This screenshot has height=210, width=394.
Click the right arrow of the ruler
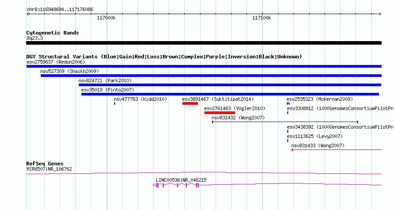[x=380, y=14]
